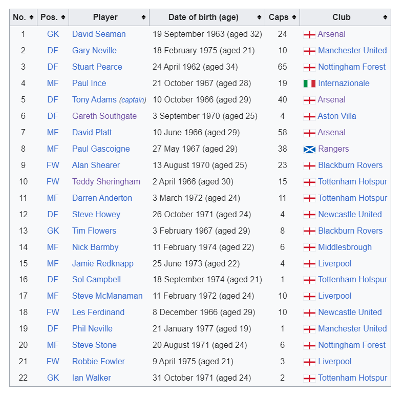Viewport: 404px width, 396px height.
Task: Click the England flag next to Middlesbrough
Action: [x=309, y=247]
